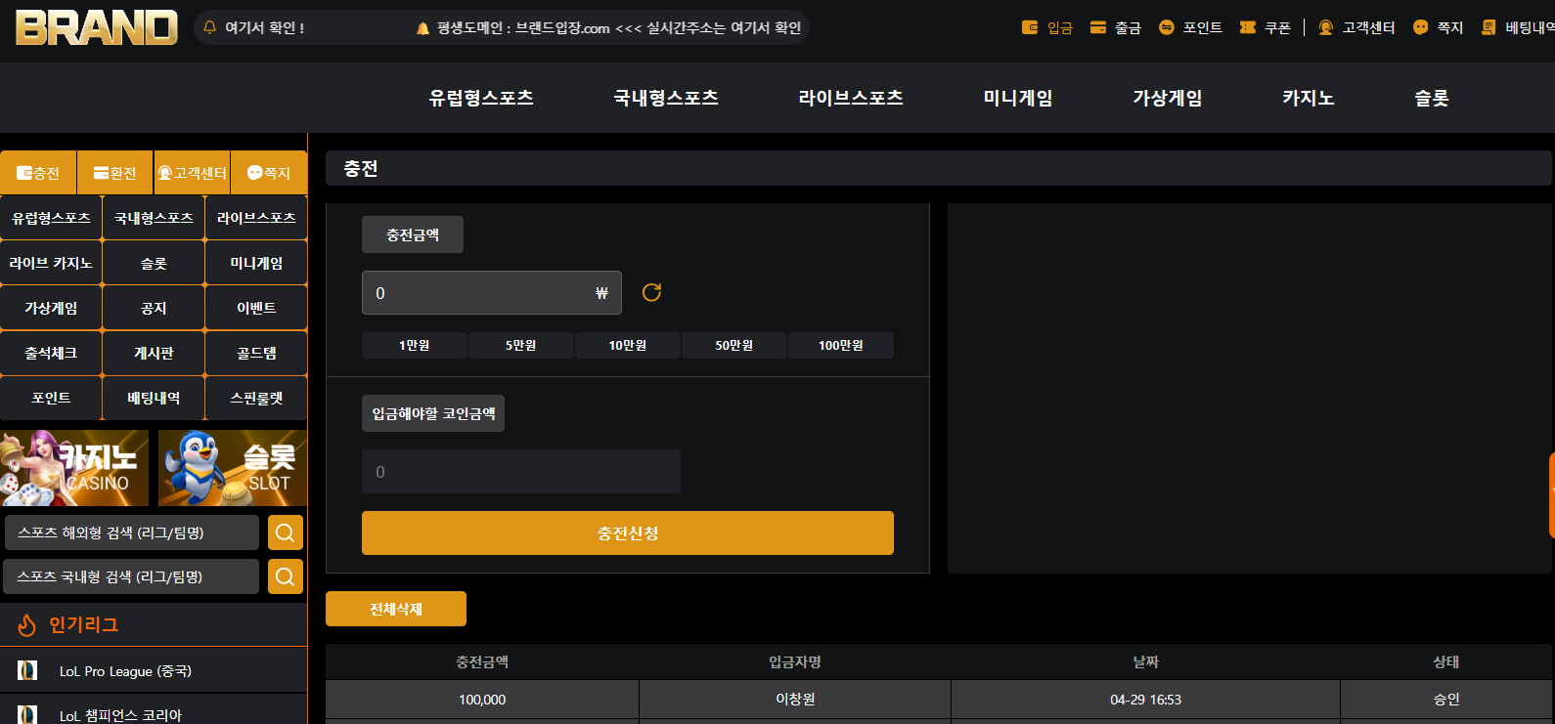Click the 충전금액 amount input field

point(492,293)
